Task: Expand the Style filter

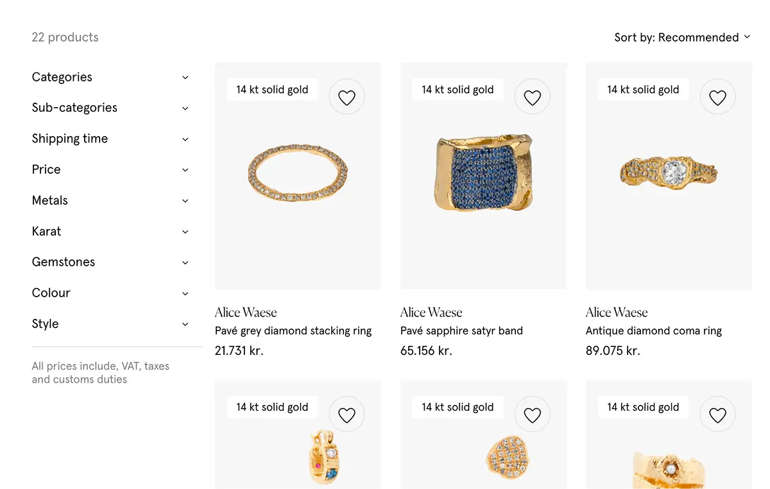Action: tap(110, 323)
